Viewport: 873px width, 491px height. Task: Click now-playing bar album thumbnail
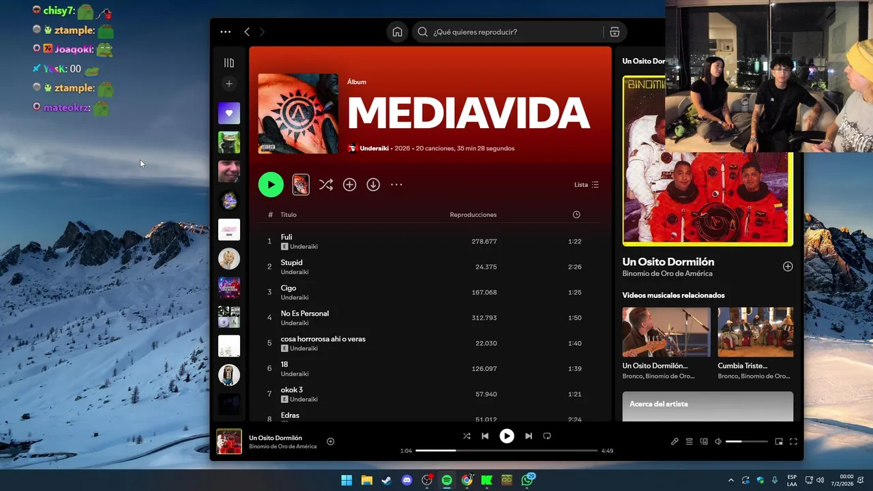tap(229, 441)
